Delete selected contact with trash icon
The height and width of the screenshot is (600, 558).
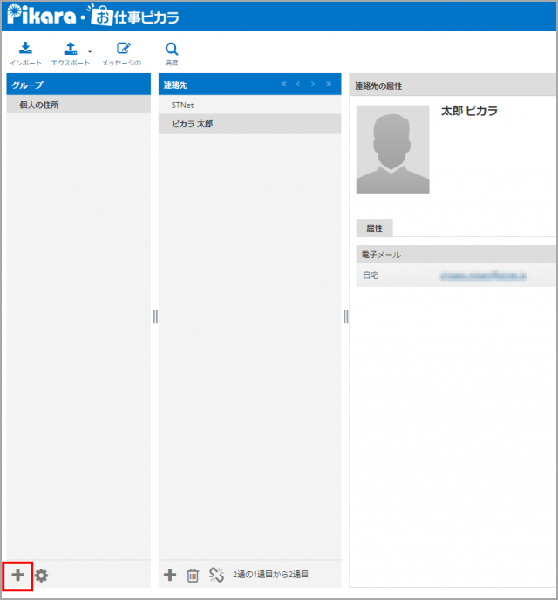[194, 575]
